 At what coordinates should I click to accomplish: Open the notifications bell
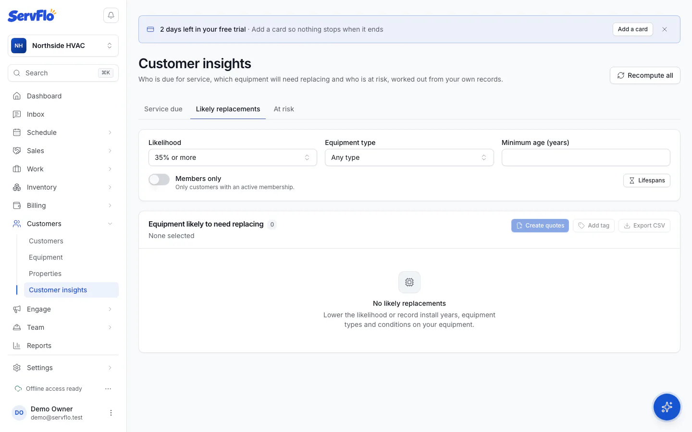pos(111,15)
